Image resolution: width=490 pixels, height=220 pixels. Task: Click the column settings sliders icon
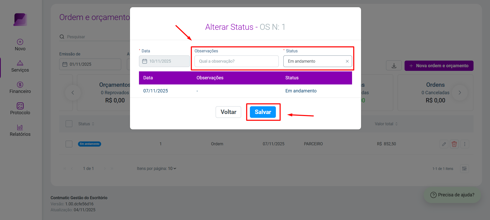coord(465,169)
